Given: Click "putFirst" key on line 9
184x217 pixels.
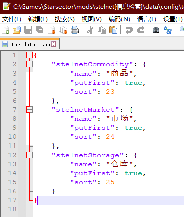Looking at the screenshot, I should (x=92, y=128).
